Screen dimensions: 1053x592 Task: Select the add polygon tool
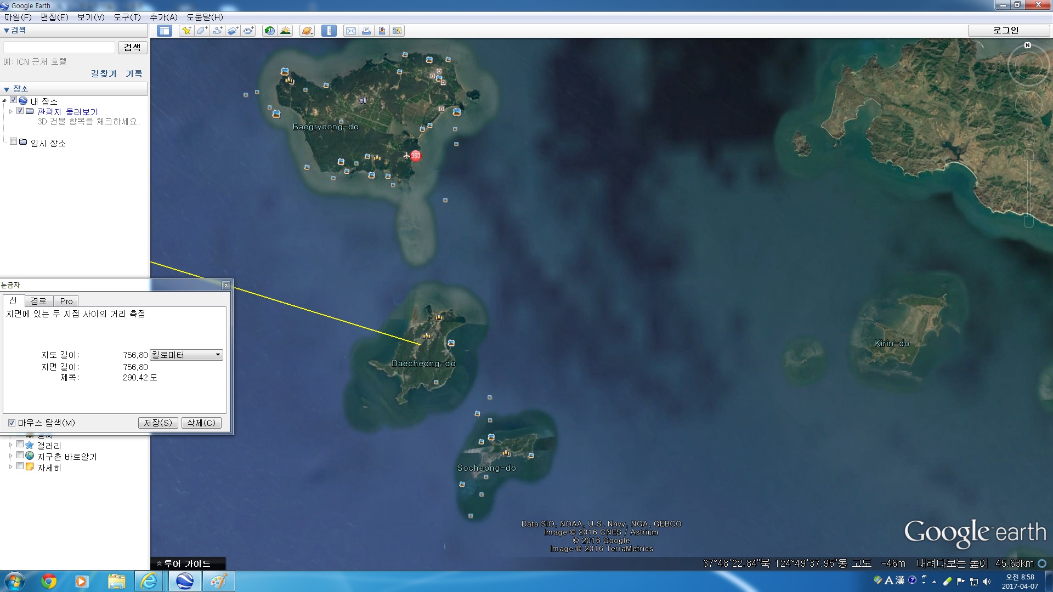point(202,31)
